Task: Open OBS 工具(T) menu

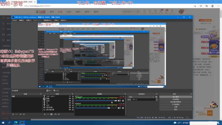Action: (x=56, y=20)
